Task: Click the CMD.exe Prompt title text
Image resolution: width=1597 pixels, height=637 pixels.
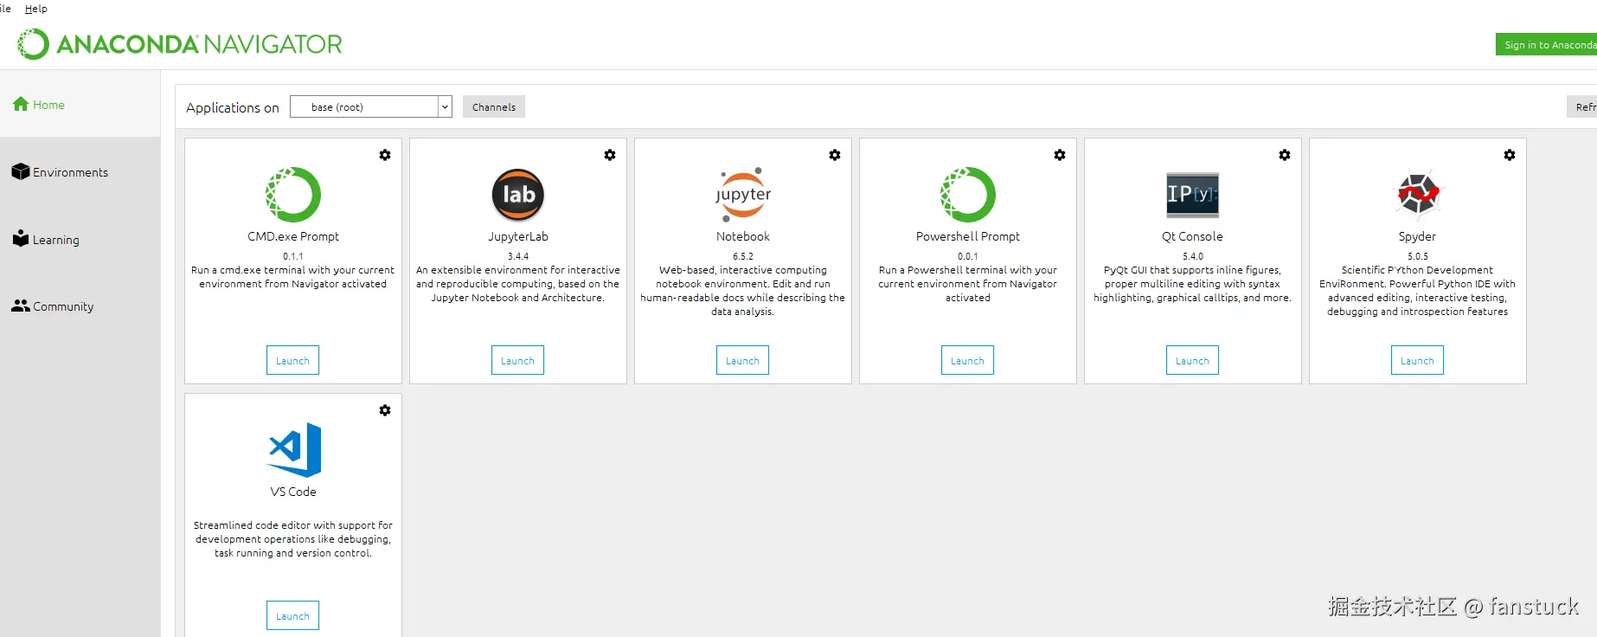Action: point(293,236)
